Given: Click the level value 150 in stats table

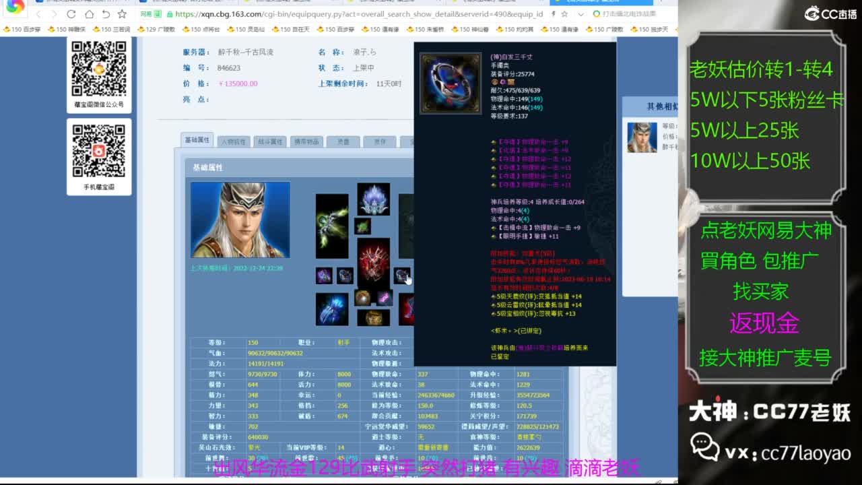Looking at the screenshot, I should point(253,343).
